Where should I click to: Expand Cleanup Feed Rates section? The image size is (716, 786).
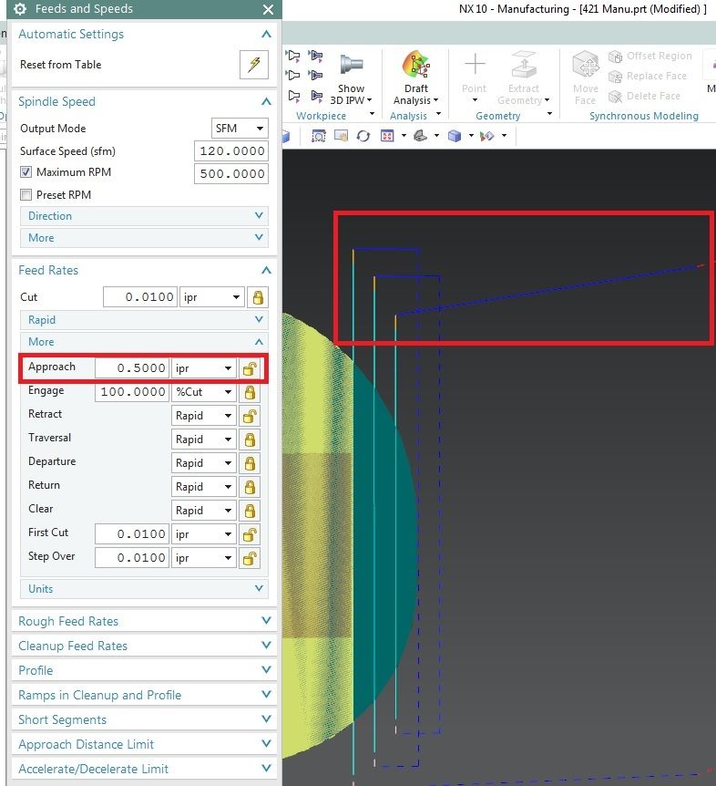click(x=144, y=646)
